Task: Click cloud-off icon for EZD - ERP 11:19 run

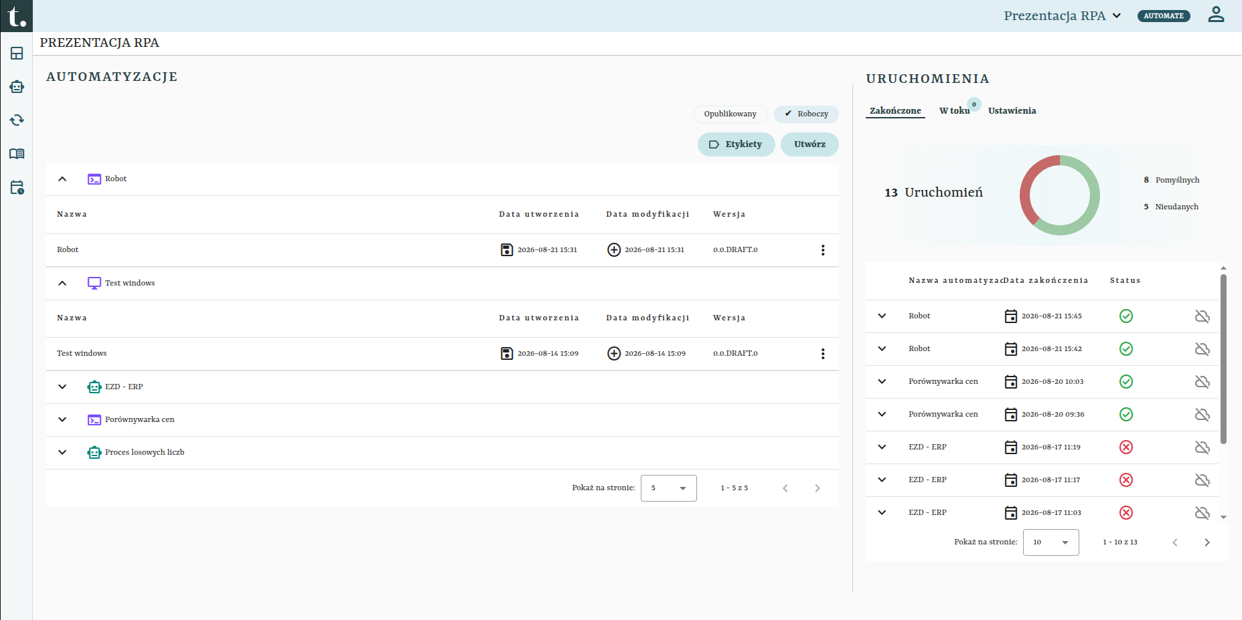Action: (x=1202, y=447)
